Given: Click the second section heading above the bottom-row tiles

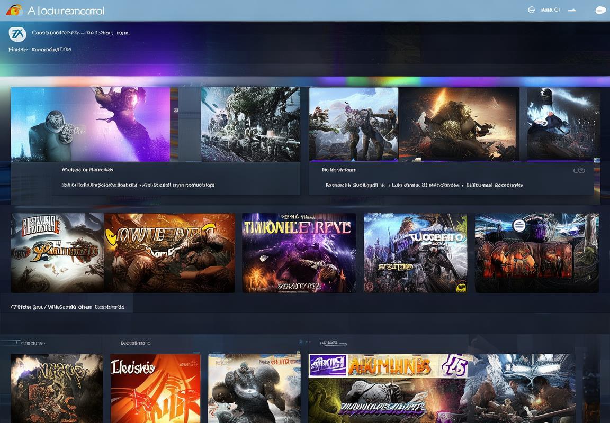Looking at the screenshot, I should point(136,343).
